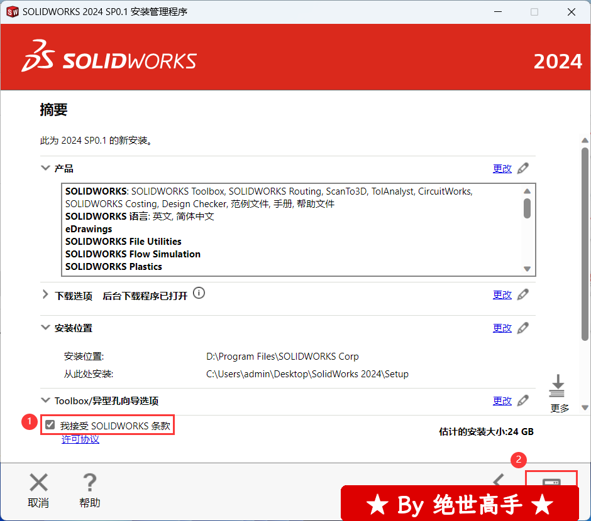Click the product list scroll-up arrow

tap(527, 191)
